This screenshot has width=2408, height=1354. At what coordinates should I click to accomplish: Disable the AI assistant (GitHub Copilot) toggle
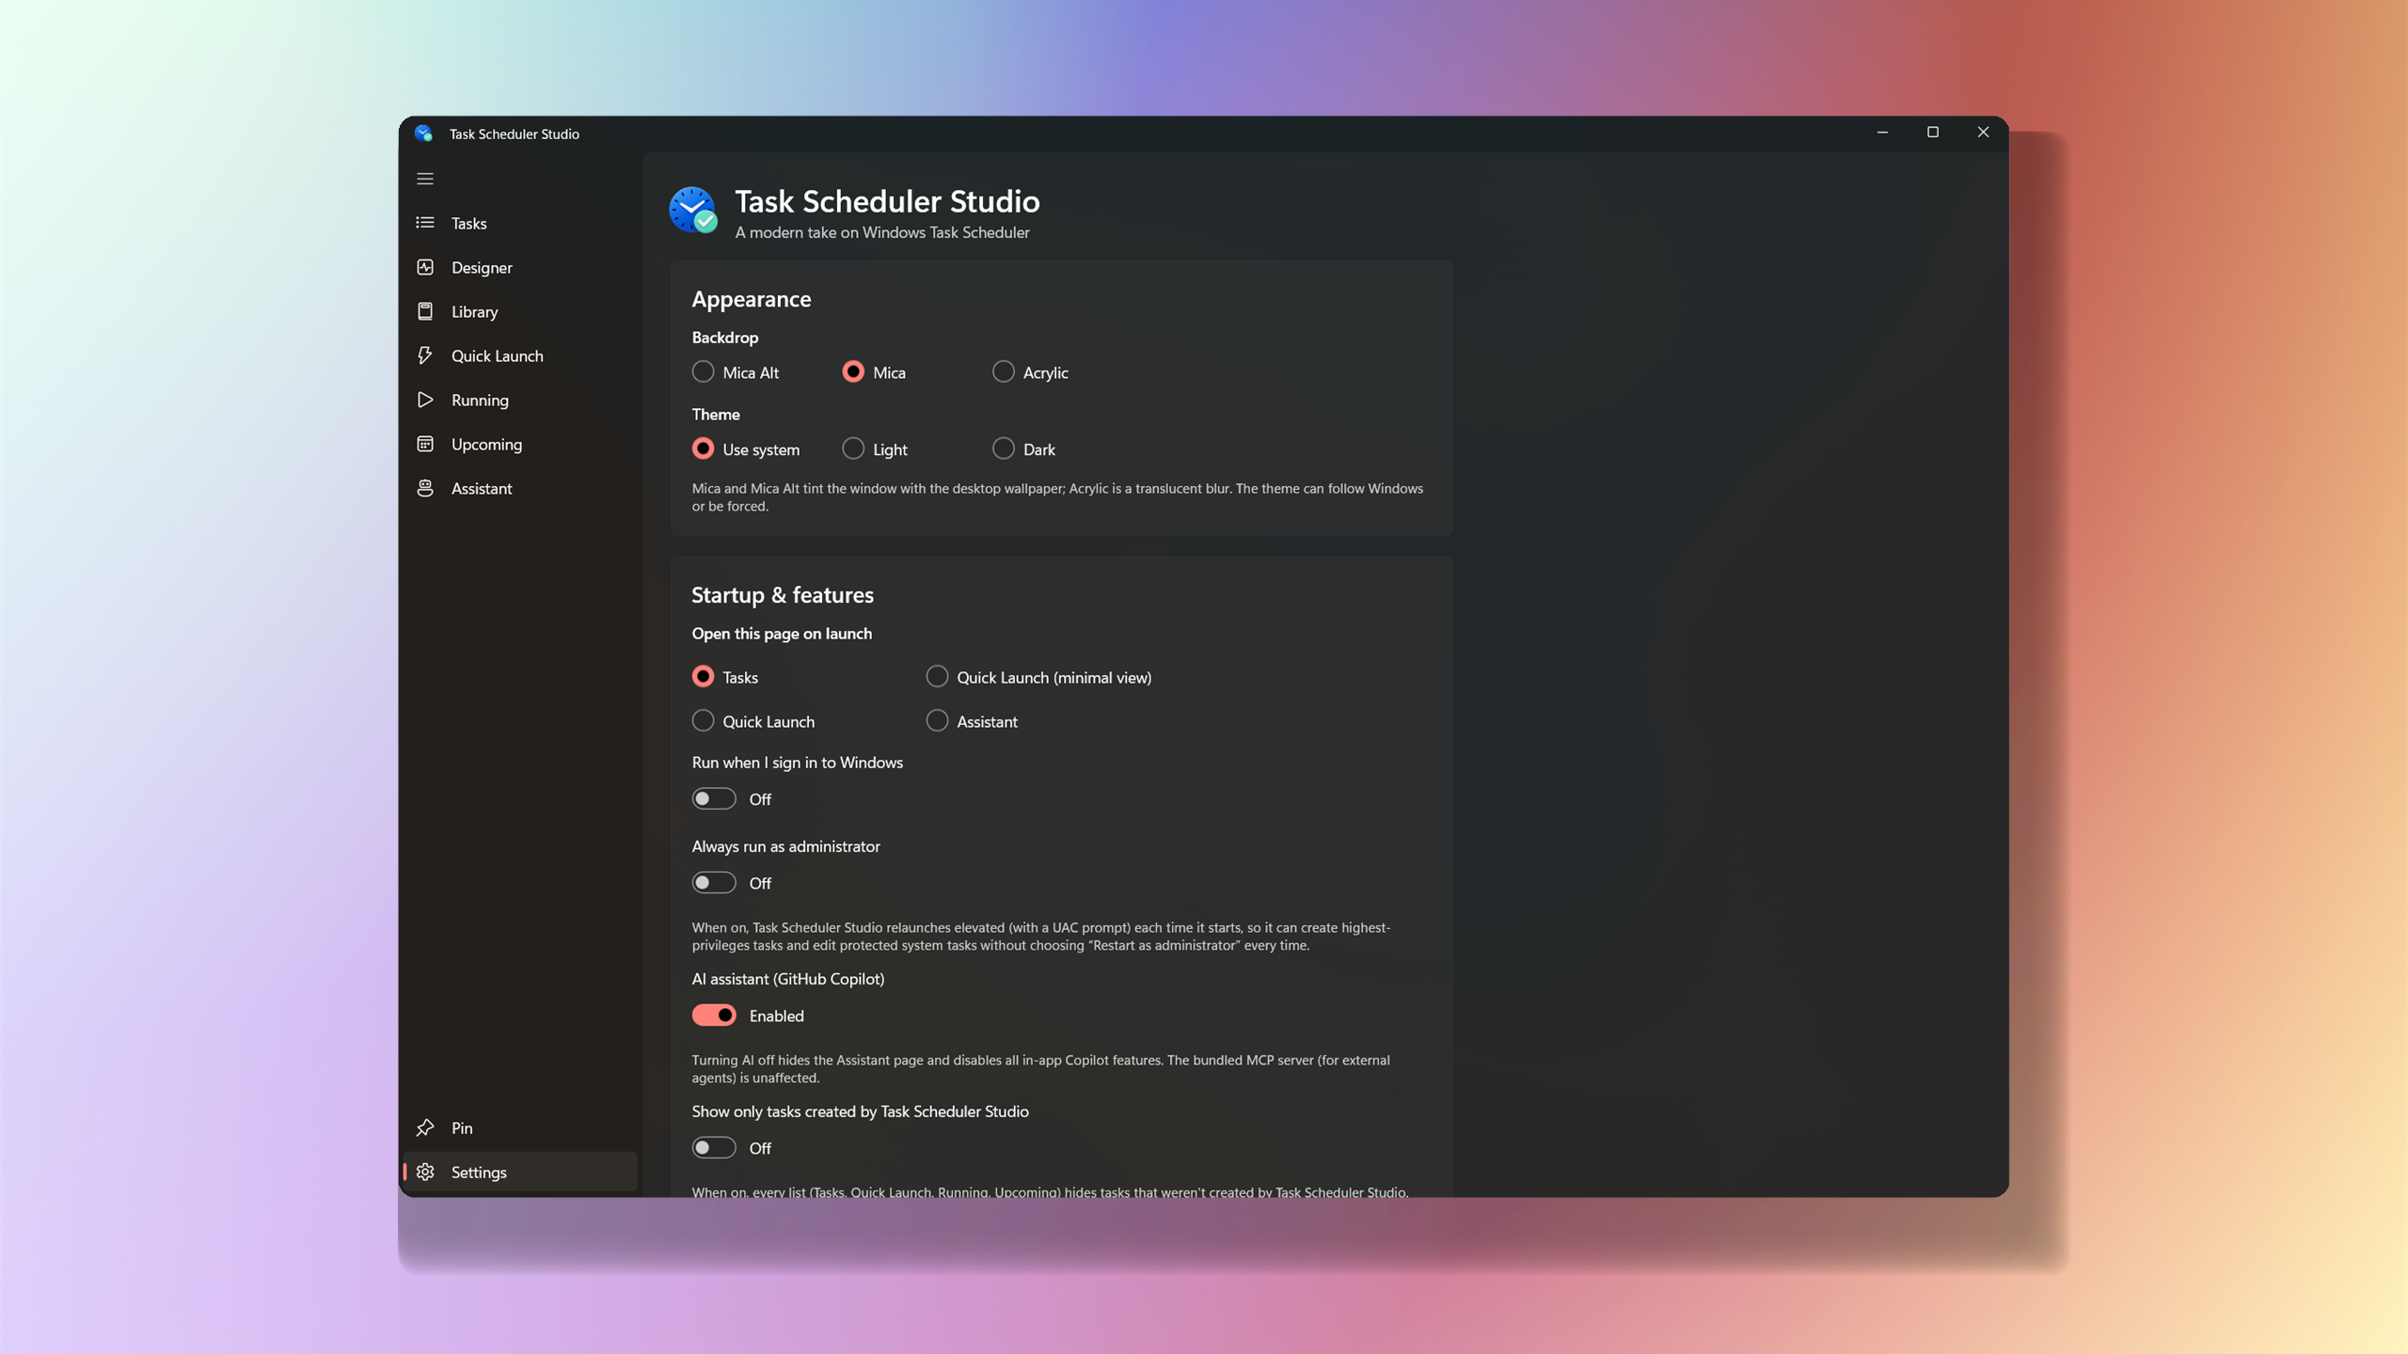coord(714,1015)
